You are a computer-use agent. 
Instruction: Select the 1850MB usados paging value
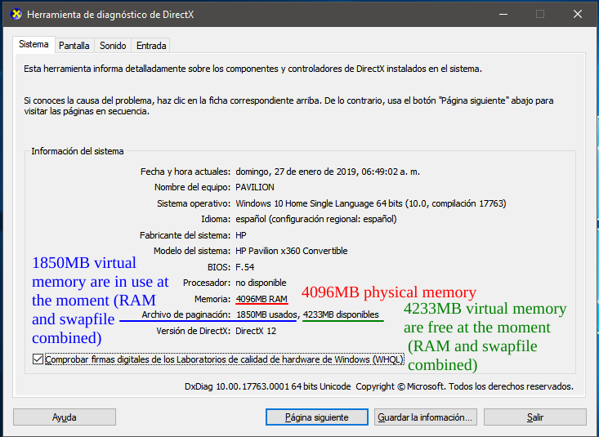click(x=266, y=314)
